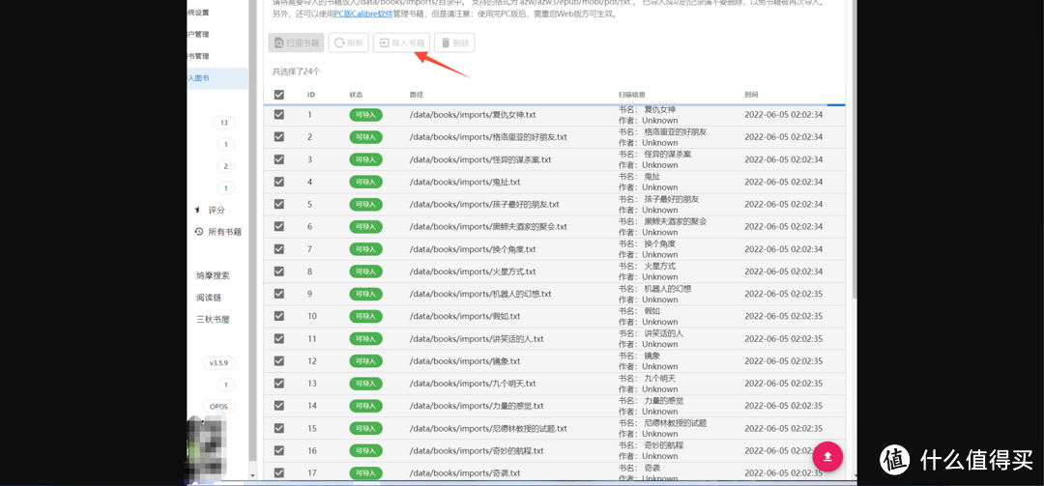Viewport: 1044px width, 486px height.
Task: Uncheck the checkbox for row ID 5
Action: [x=279, y=205]
